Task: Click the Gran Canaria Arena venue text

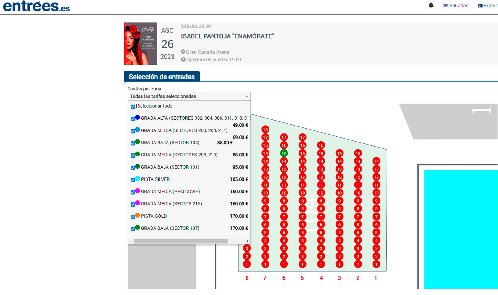Action: point(207,52)
